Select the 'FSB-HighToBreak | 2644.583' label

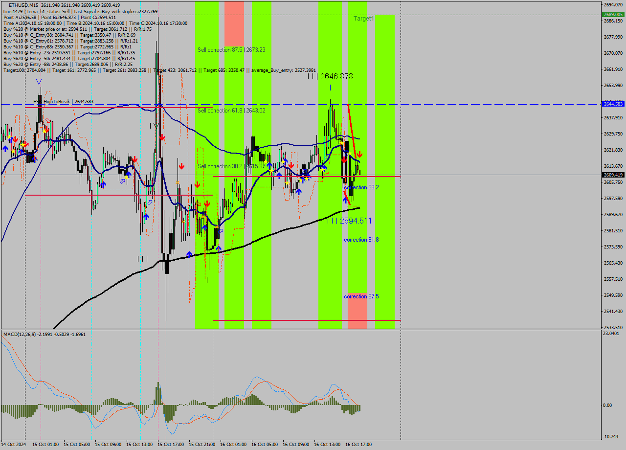tap(63, 102)
